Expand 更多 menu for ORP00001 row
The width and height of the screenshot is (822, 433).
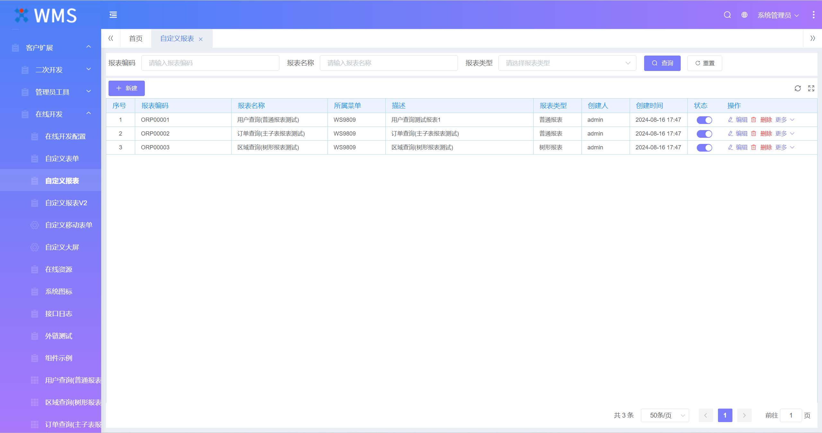(784, 120)
